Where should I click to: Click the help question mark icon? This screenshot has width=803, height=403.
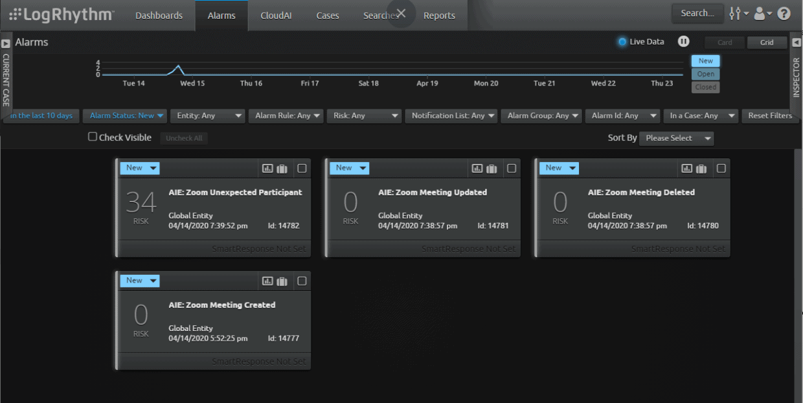pos(784,13)
